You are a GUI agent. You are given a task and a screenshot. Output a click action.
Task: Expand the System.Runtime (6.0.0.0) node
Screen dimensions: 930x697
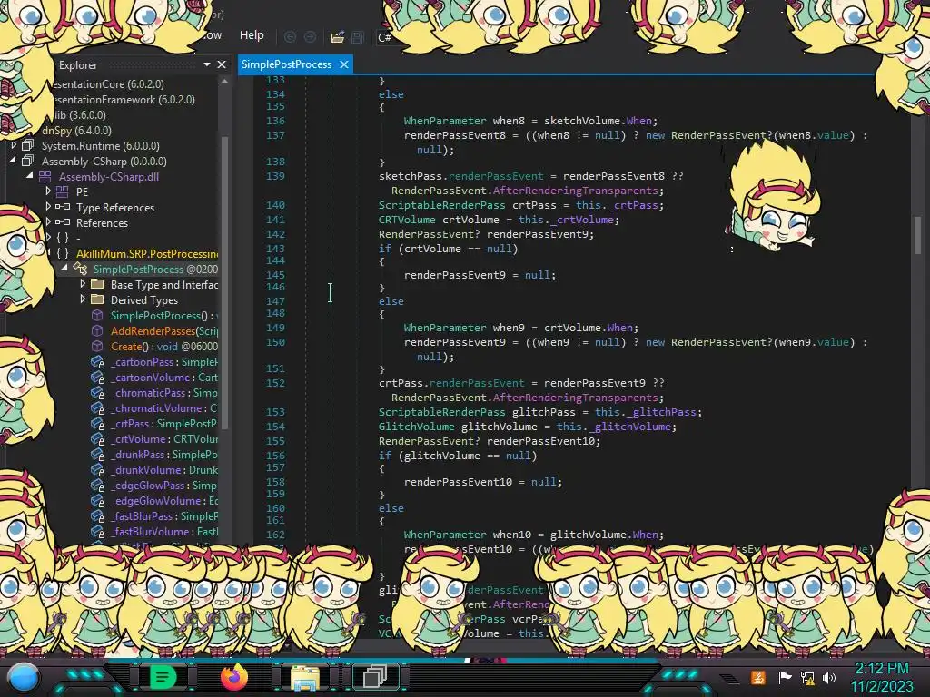(15, 145)
